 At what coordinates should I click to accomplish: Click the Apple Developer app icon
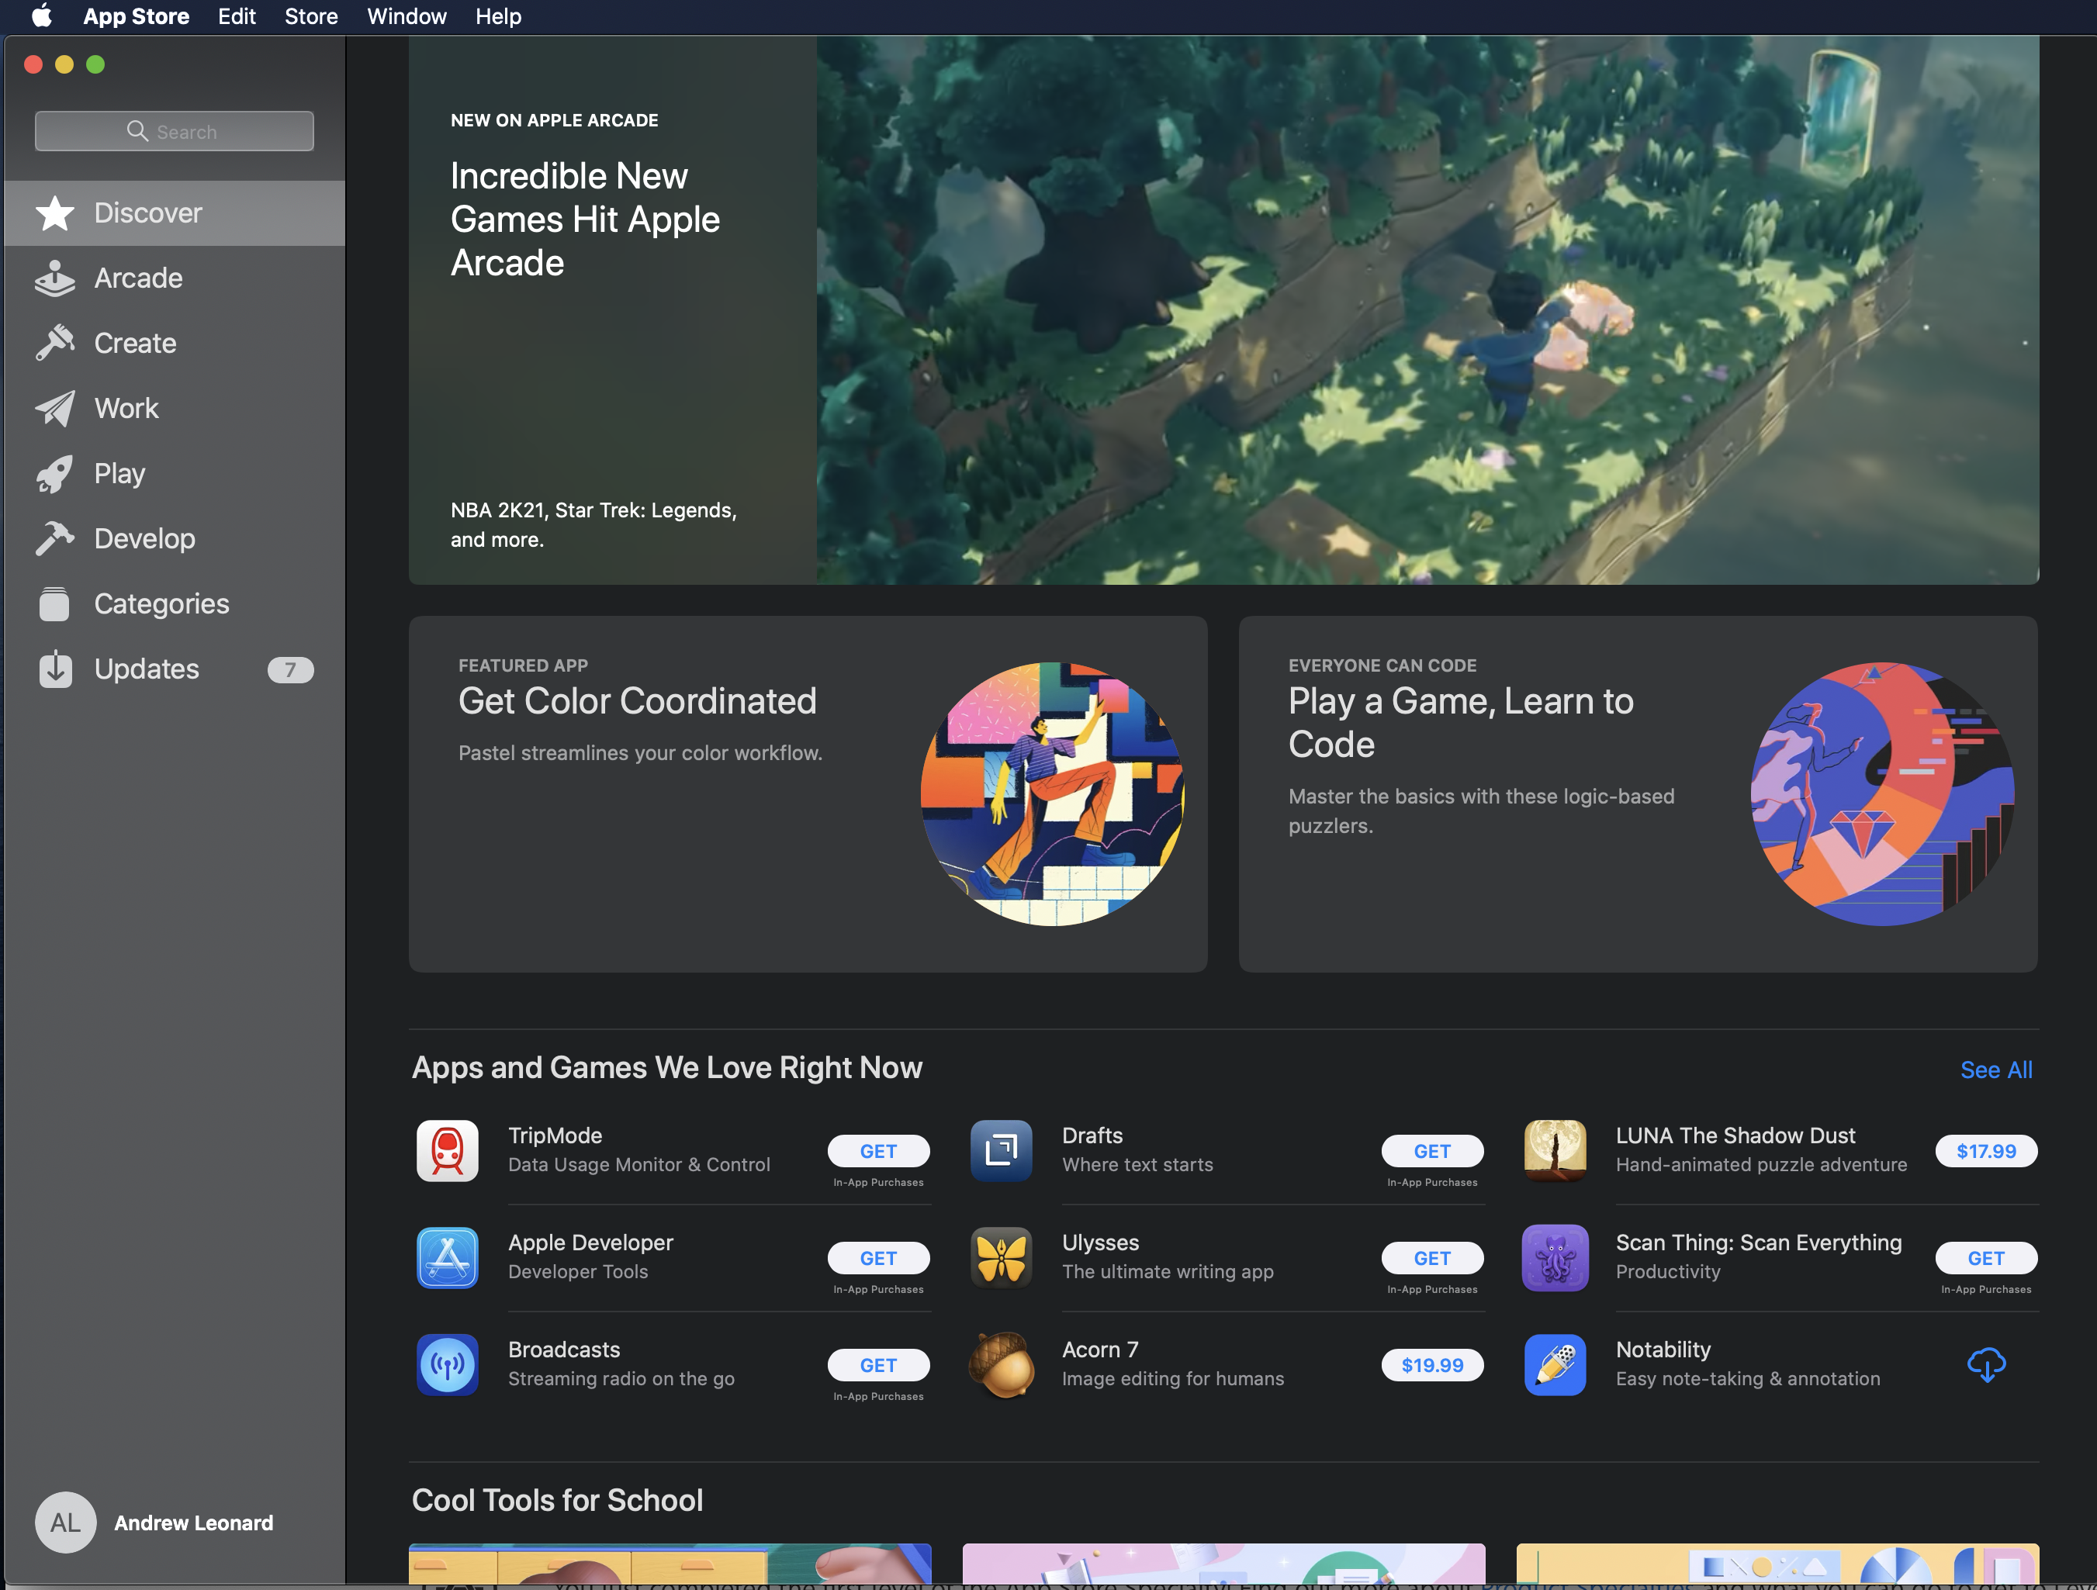tap(447, 1257)
